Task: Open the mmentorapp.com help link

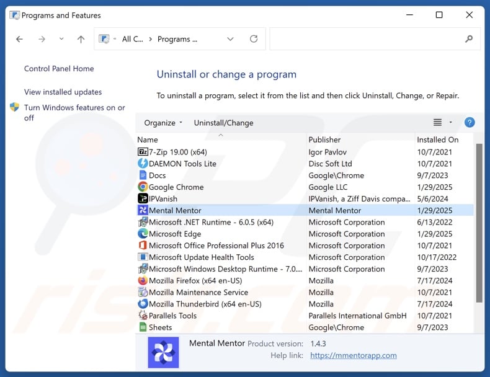Action: (354, 355)
